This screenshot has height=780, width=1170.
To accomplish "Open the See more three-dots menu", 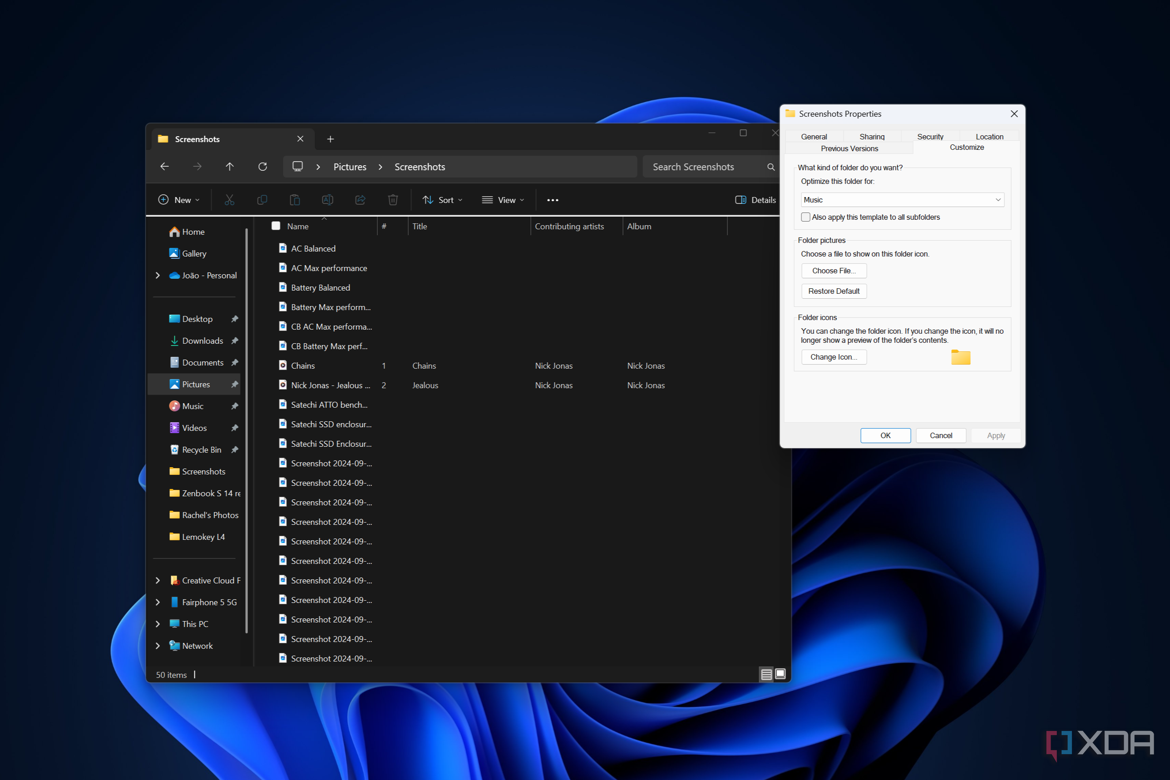I will tap(553, 200).
